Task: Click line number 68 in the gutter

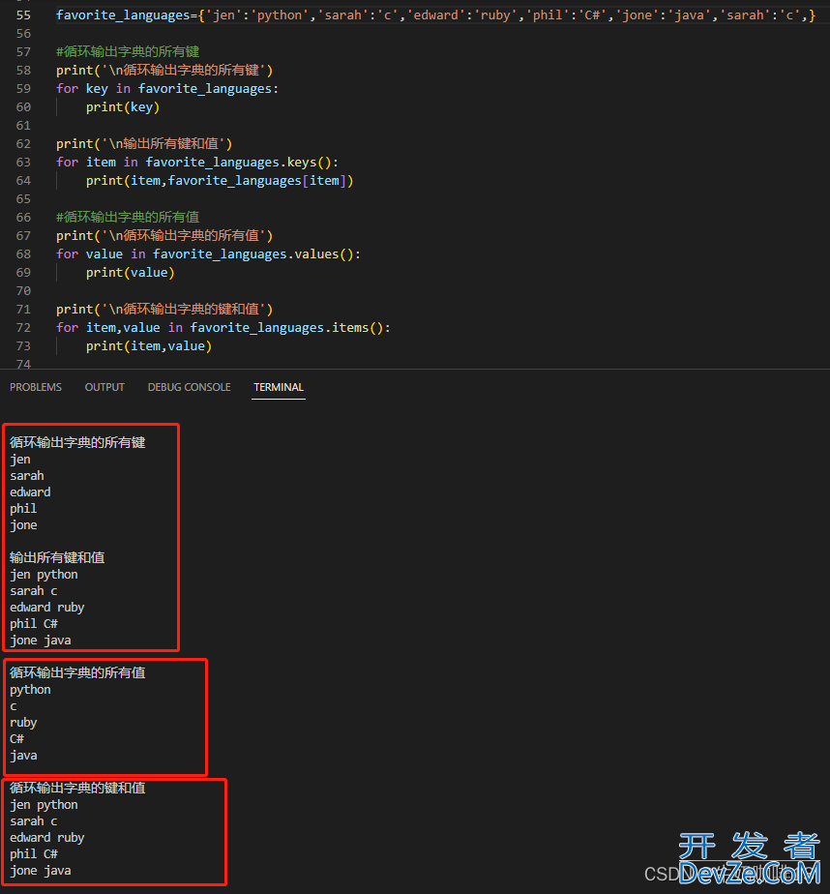Action: click(x=23, y=253)
